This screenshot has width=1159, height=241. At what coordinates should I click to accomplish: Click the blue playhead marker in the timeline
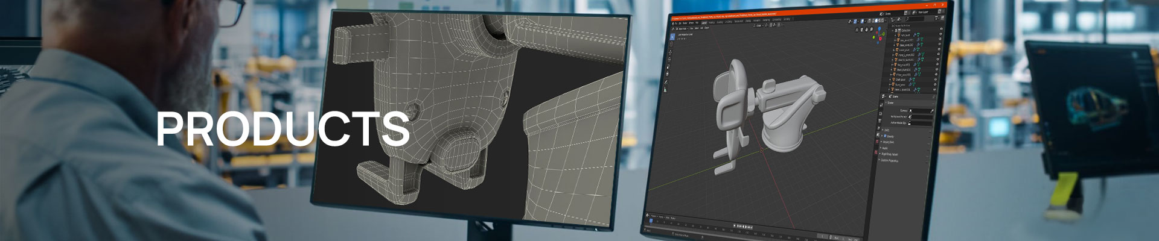coord(651,221)
